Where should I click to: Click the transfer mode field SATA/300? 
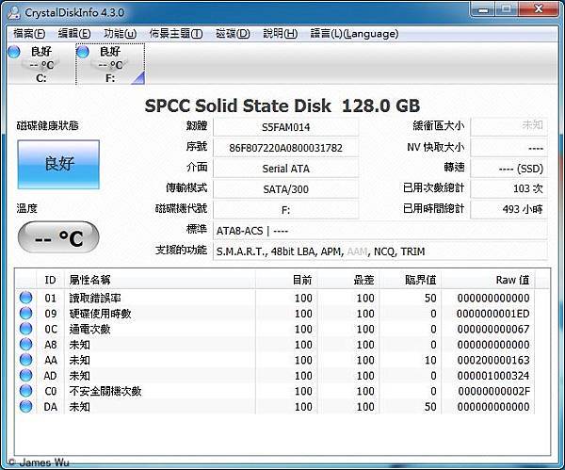pyautogui.click(x=285, y=189)
